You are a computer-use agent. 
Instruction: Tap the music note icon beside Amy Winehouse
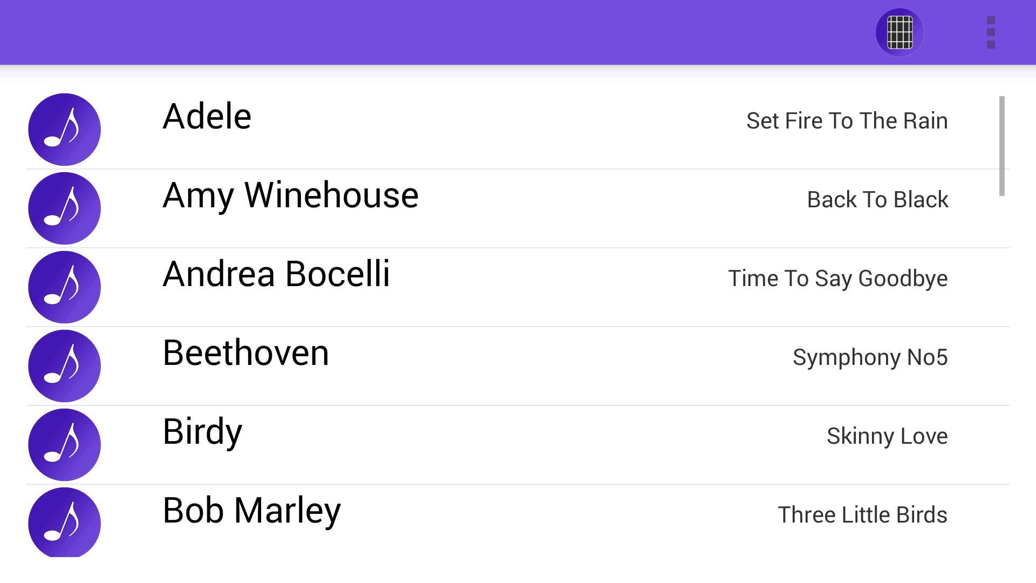coord(64,208)
